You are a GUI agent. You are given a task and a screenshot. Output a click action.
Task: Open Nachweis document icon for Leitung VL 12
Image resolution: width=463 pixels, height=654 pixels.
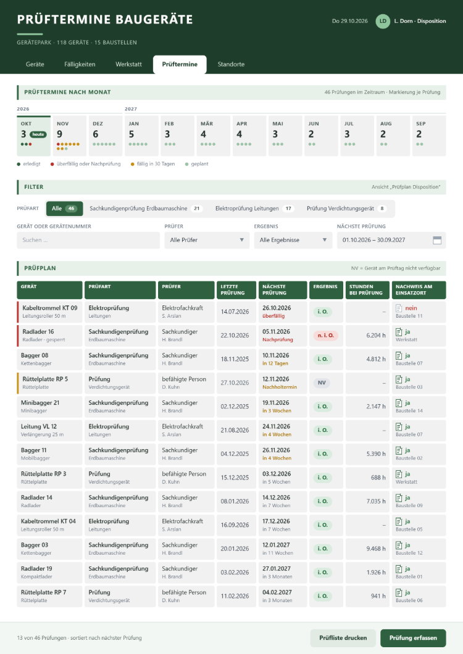point(399,427)
